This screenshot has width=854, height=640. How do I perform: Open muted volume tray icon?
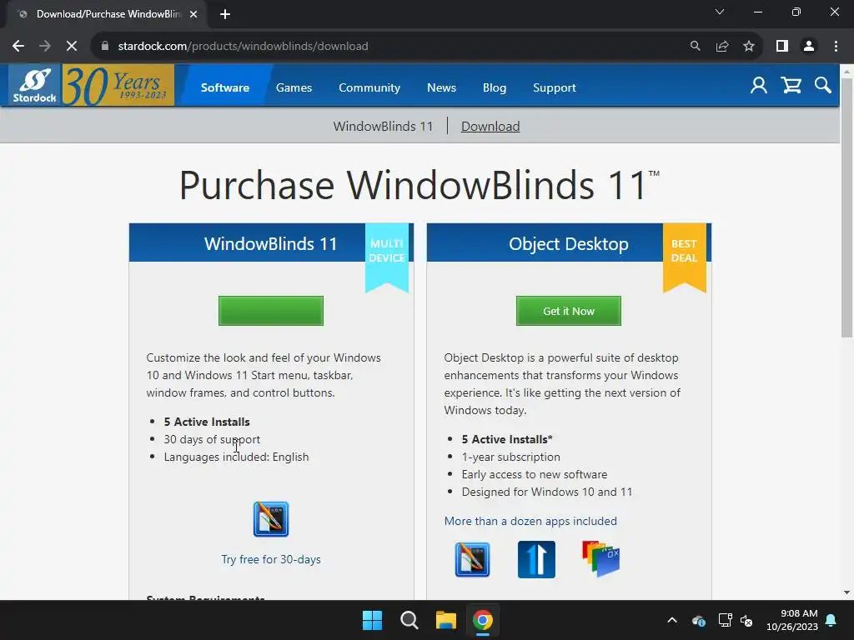tap(746, 620)
